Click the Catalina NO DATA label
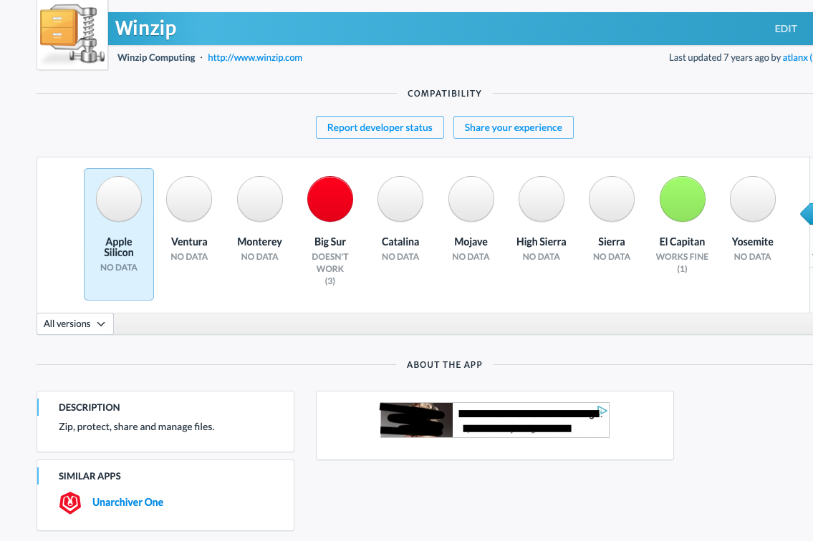The width and height of the screenshot is (813, 541). 400,256
